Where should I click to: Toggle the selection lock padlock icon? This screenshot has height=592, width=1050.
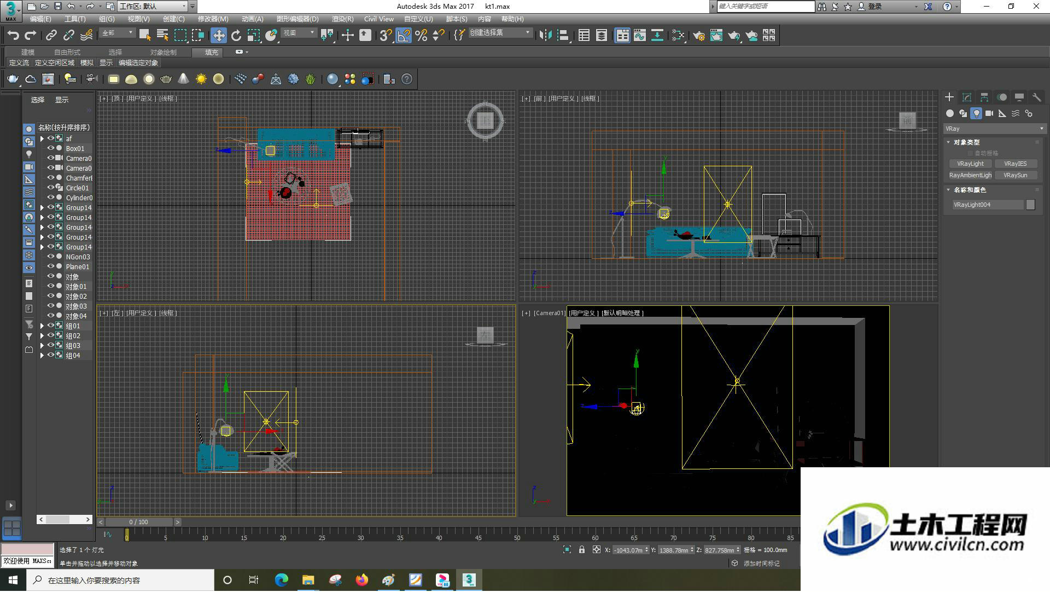click(x=582, y=550)
